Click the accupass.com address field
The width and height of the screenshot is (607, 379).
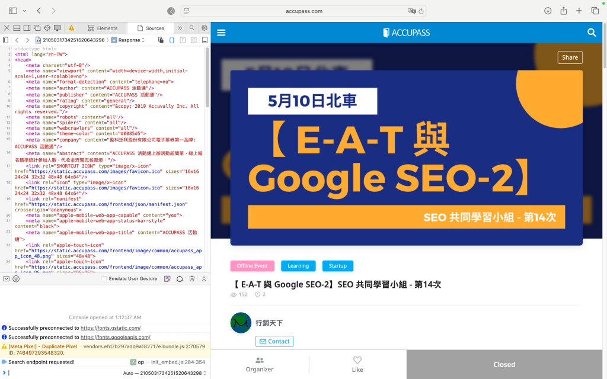pos(304,11)
